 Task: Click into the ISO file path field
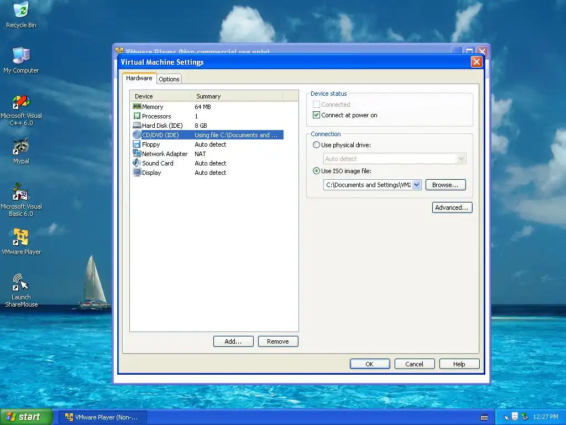click(x=368, y=185)
